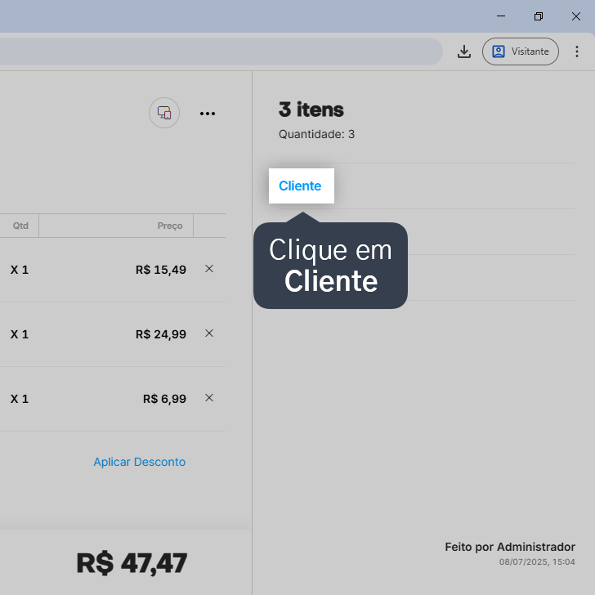Open the browser's vertical-dots menu
This screenshot has width=595, height=595.
[577, 51]
